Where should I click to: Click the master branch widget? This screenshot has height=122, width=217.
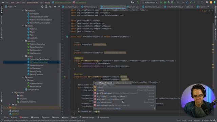coord(205,121)
